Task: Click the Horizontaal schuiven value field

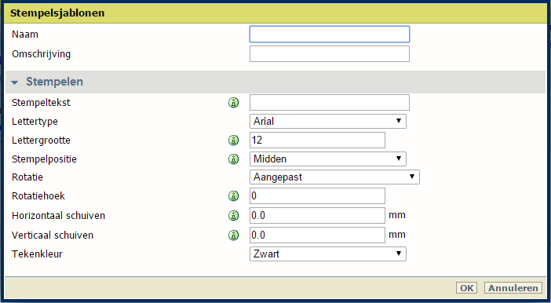Action: [x=317, y=215]
